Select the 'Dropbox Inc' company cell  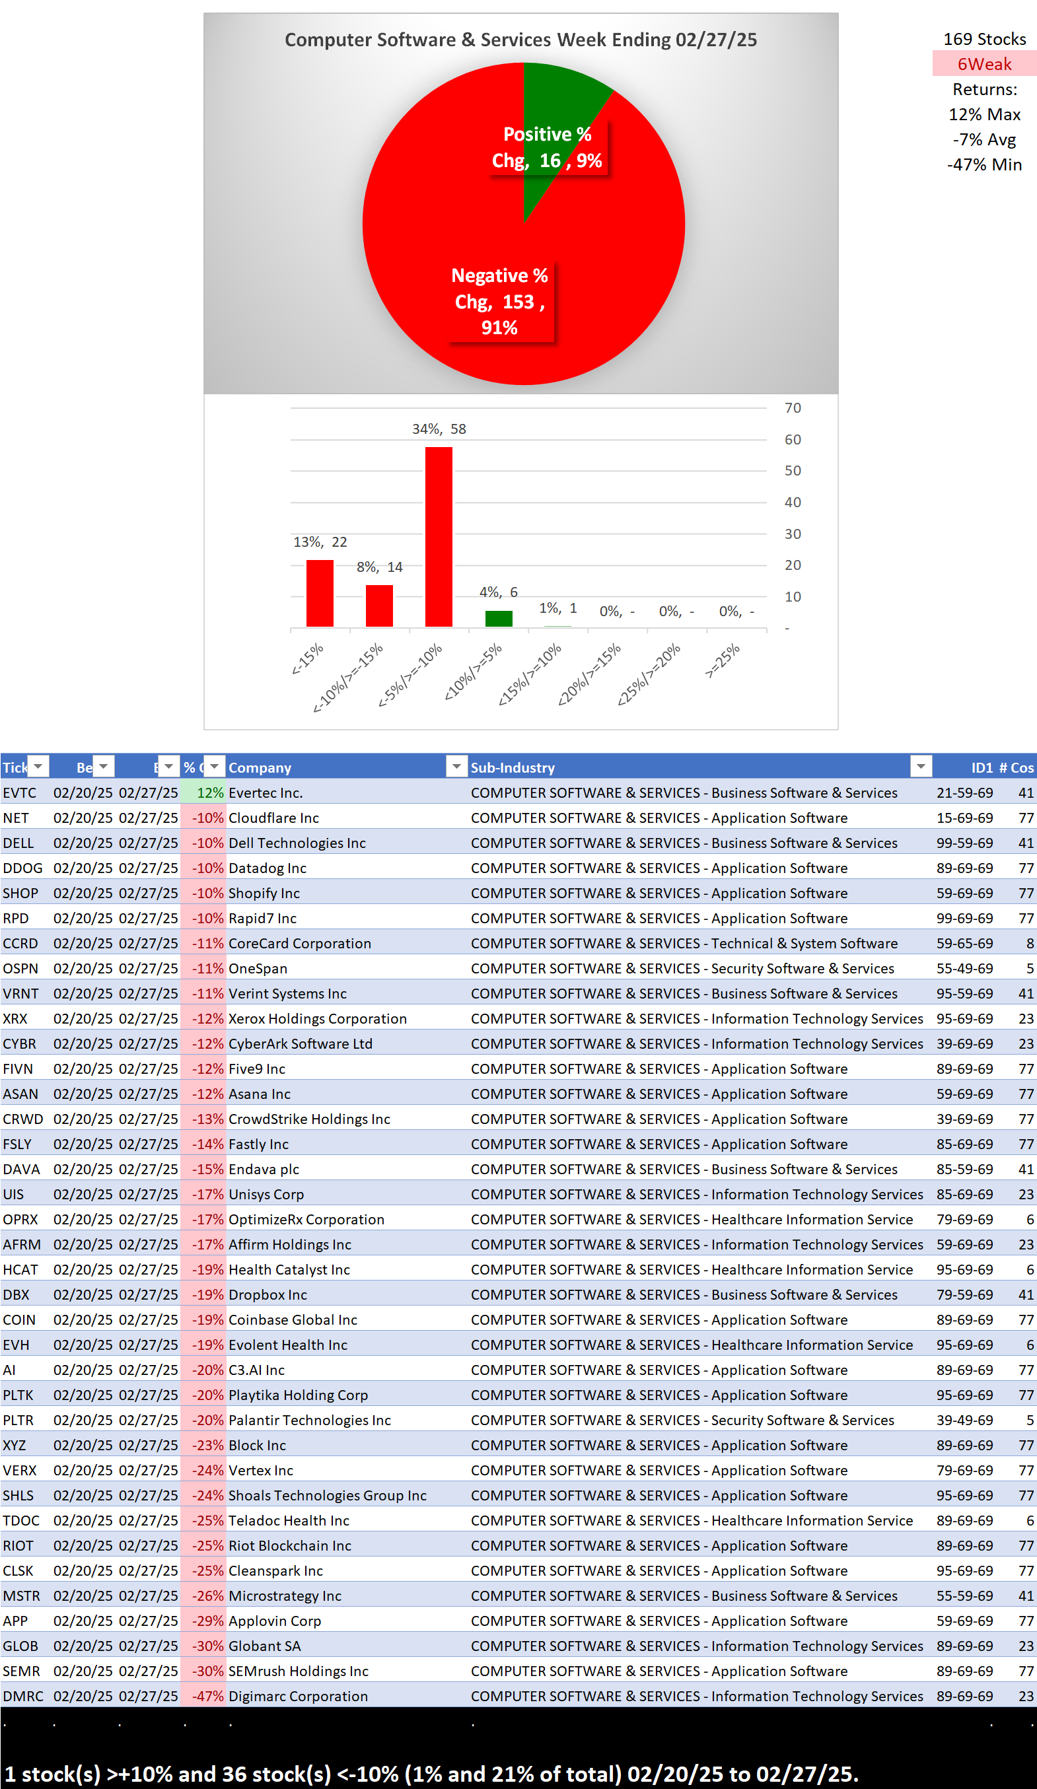pyautogui.click(x=347, y=1294)
